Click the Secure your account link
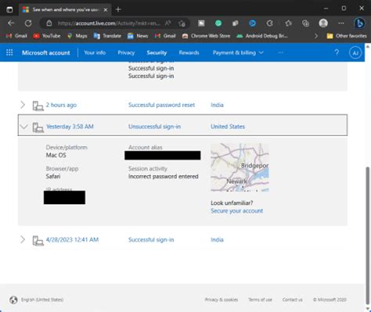This screenshot has width=371, height=312. point(236,211)
